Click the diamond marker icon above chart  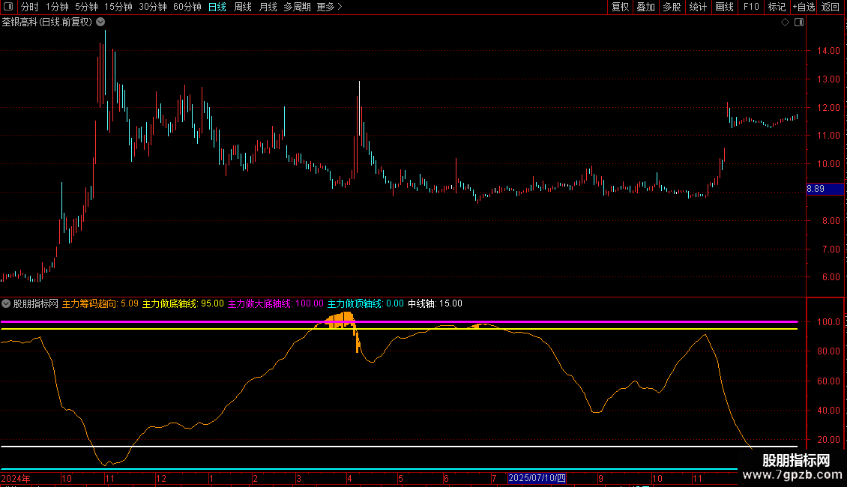(x=785, y=22)
